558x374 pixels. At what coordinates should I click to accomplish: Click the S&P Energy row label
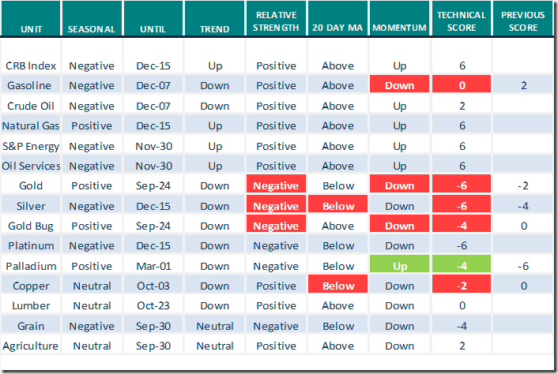coord(32,146)
